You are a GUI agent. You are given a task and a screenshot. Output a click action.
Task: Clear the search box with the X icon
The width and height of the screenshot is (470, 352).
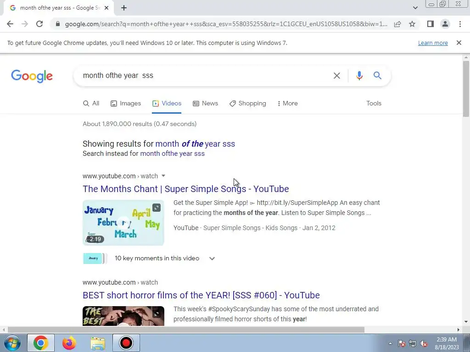336,76
